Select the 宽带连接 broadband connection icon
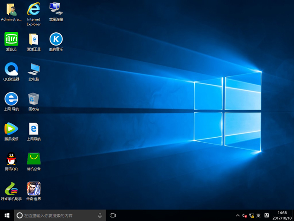Image resolution: width=294 pixels, height=221 pixels. (56, 9)
